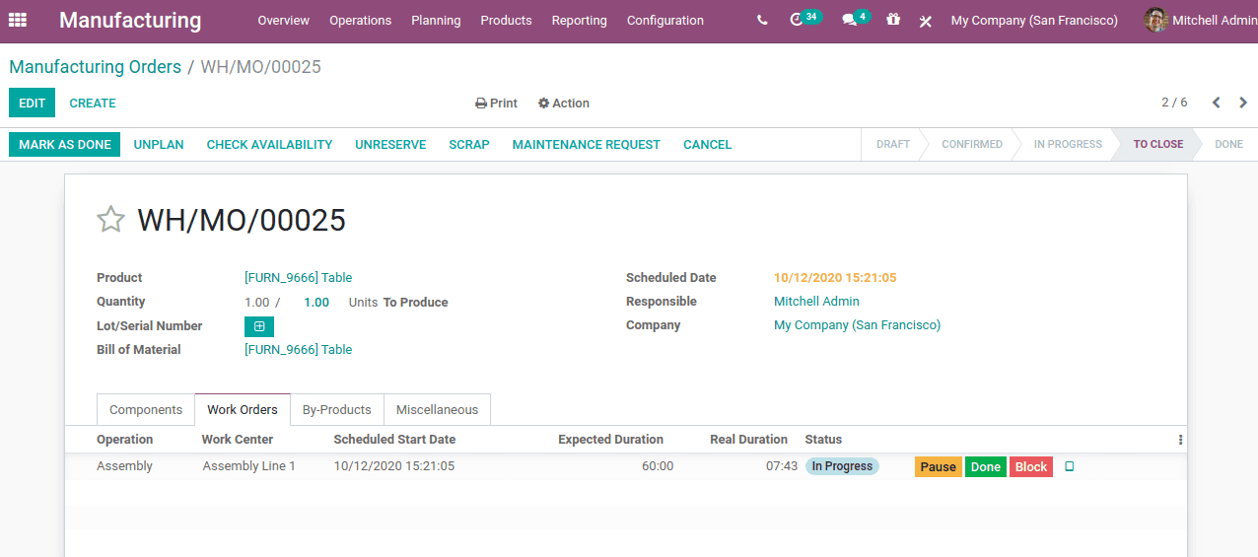Click the UNRESERVE button

(390, 145)
